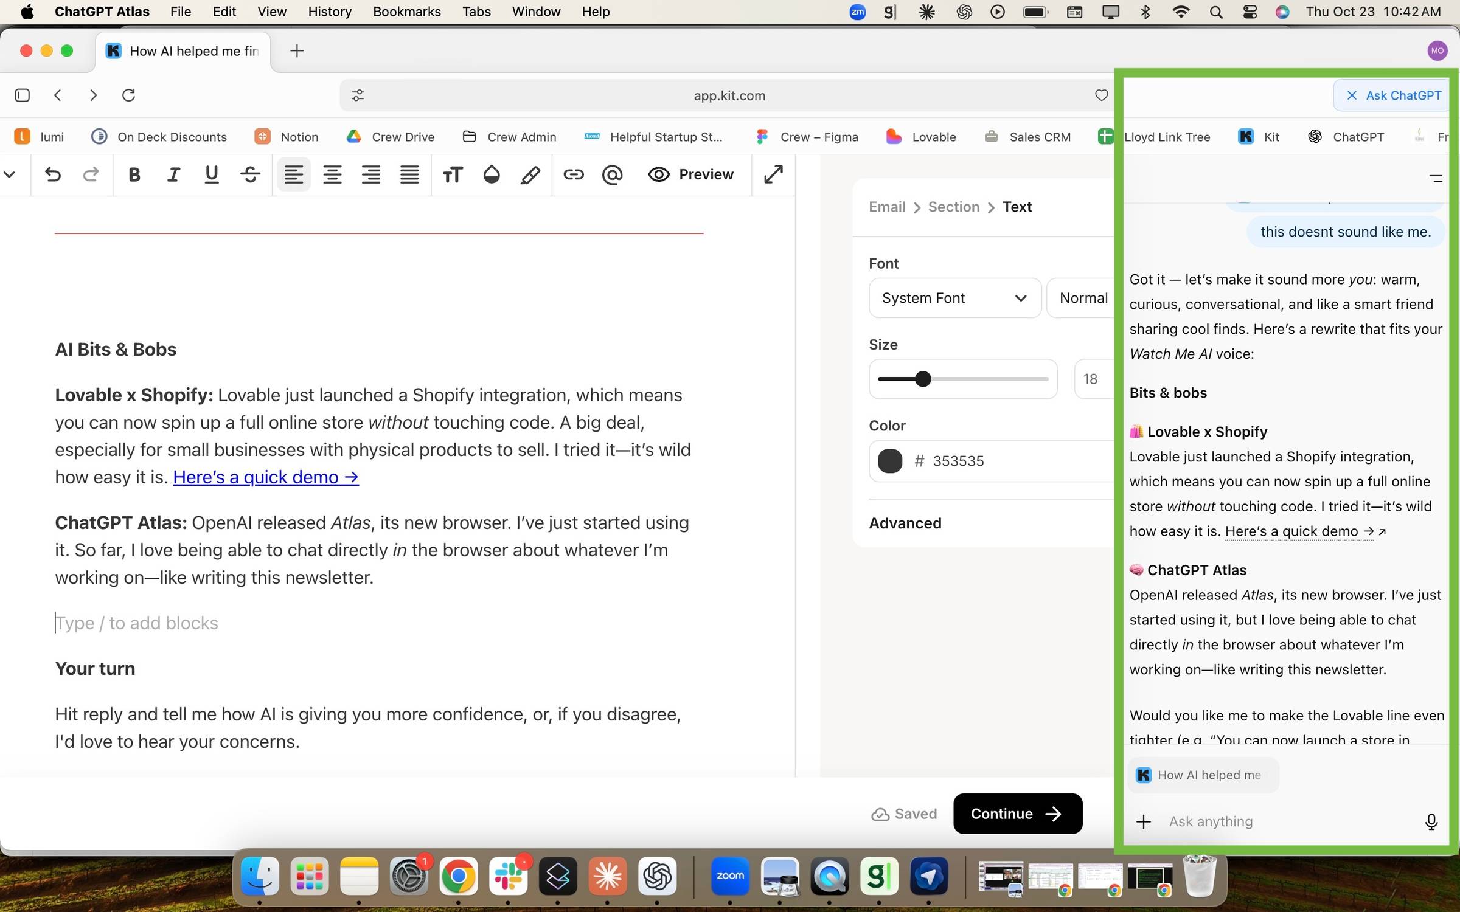Undo the last edit in the toolbar

click(x=53, y=175)
